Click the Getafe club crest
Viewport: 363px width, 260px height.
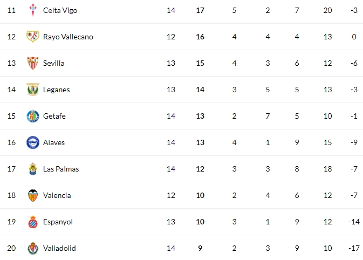tap(33, 116)
